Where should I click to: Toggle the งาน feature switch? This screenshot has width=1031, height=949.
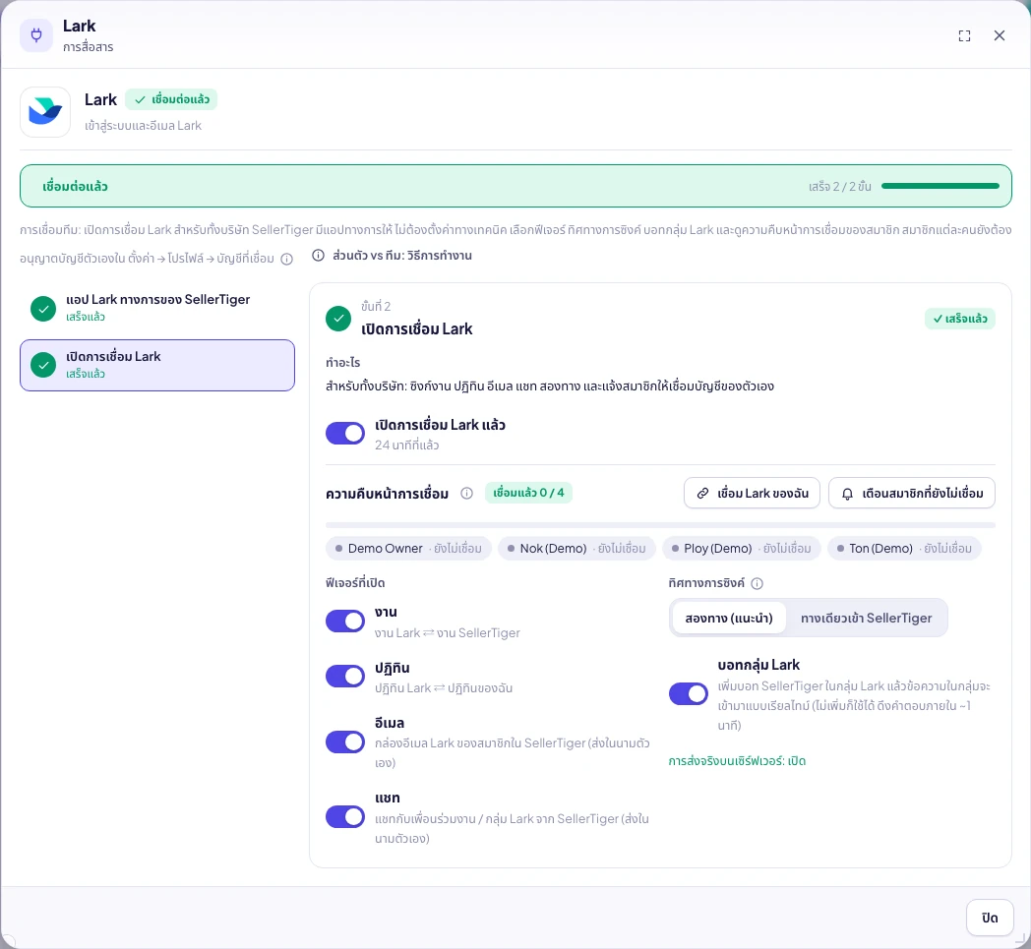click(345, 622)
